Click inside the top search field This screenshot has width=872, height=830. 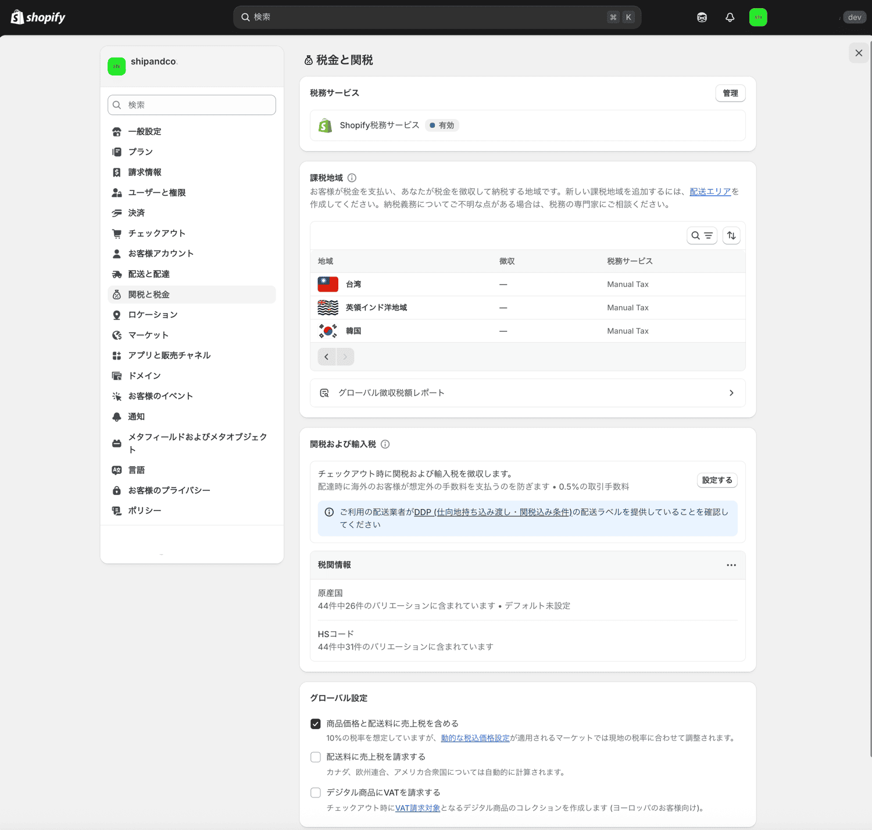pos(407,17)
